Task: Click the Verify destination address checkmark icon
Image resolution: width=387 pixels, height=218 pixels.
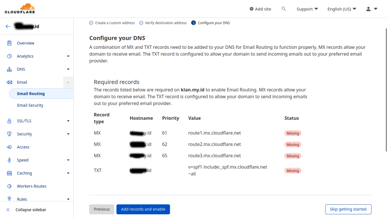Action: click(x=141, y=23)
